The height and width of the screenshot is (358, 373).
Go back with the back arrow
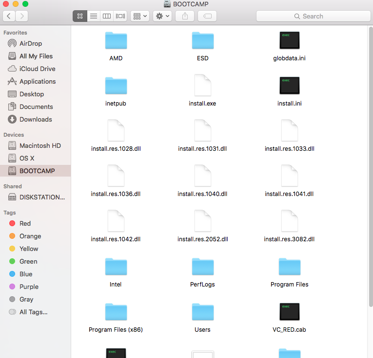tap(9, 16)
